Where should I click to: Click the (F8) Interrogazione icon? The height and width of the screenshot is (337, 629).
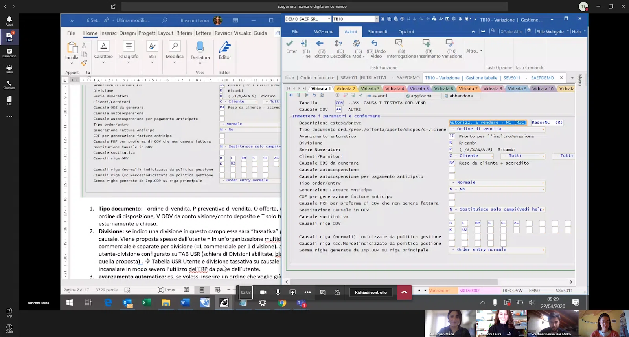pos(399,43)
